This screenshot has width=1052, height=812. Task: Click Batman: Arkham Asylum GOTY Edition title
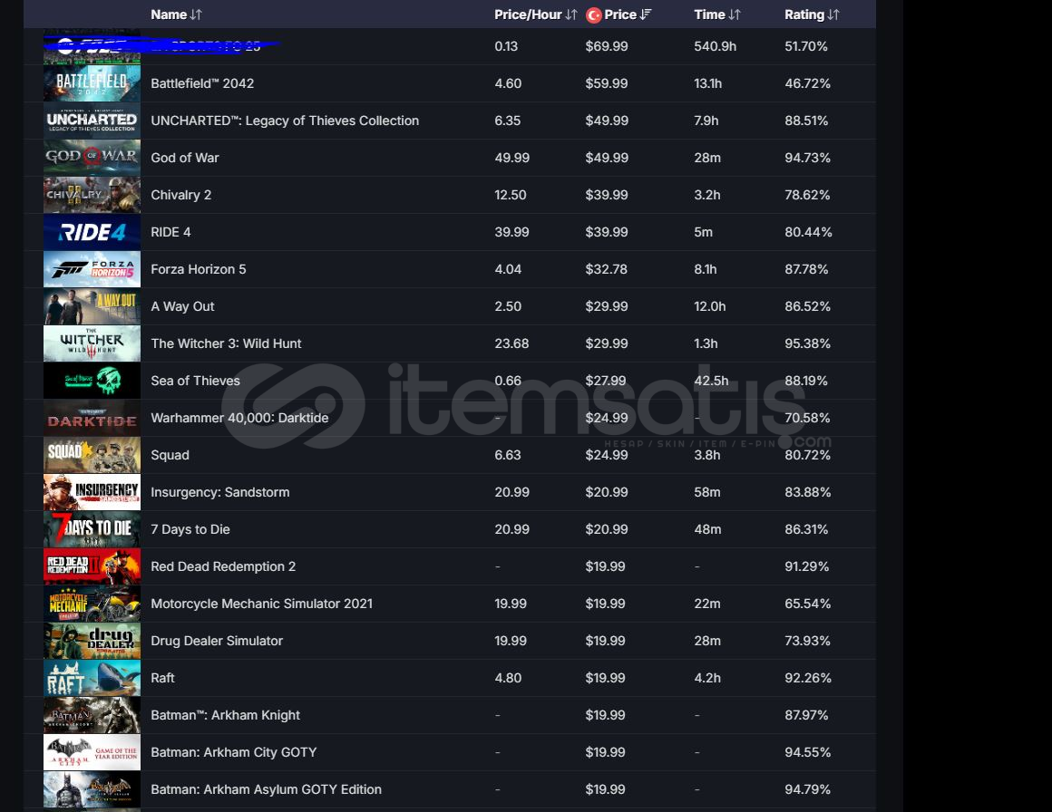(266, 789)
